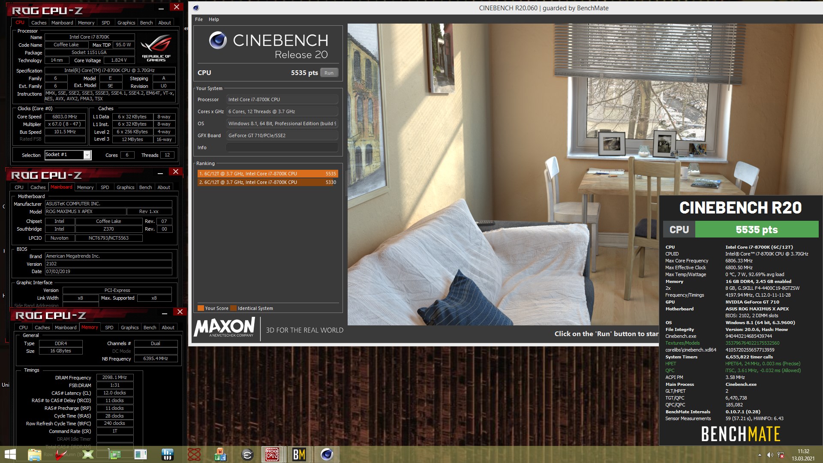Click the green HPET timer line in BenchMate
Screen dimensions: 823x463
tap(733, 364)
